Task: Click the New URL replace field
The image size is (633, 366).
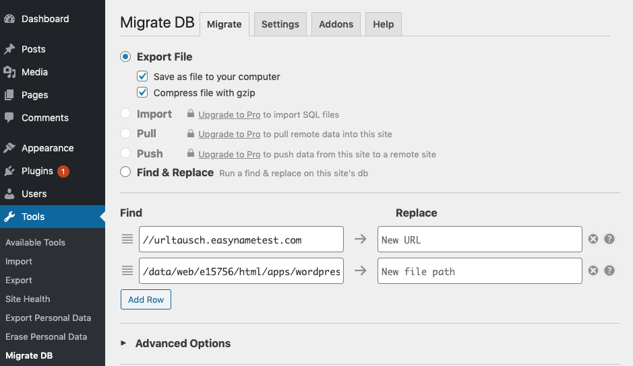Action: click(x=479, y=240)
